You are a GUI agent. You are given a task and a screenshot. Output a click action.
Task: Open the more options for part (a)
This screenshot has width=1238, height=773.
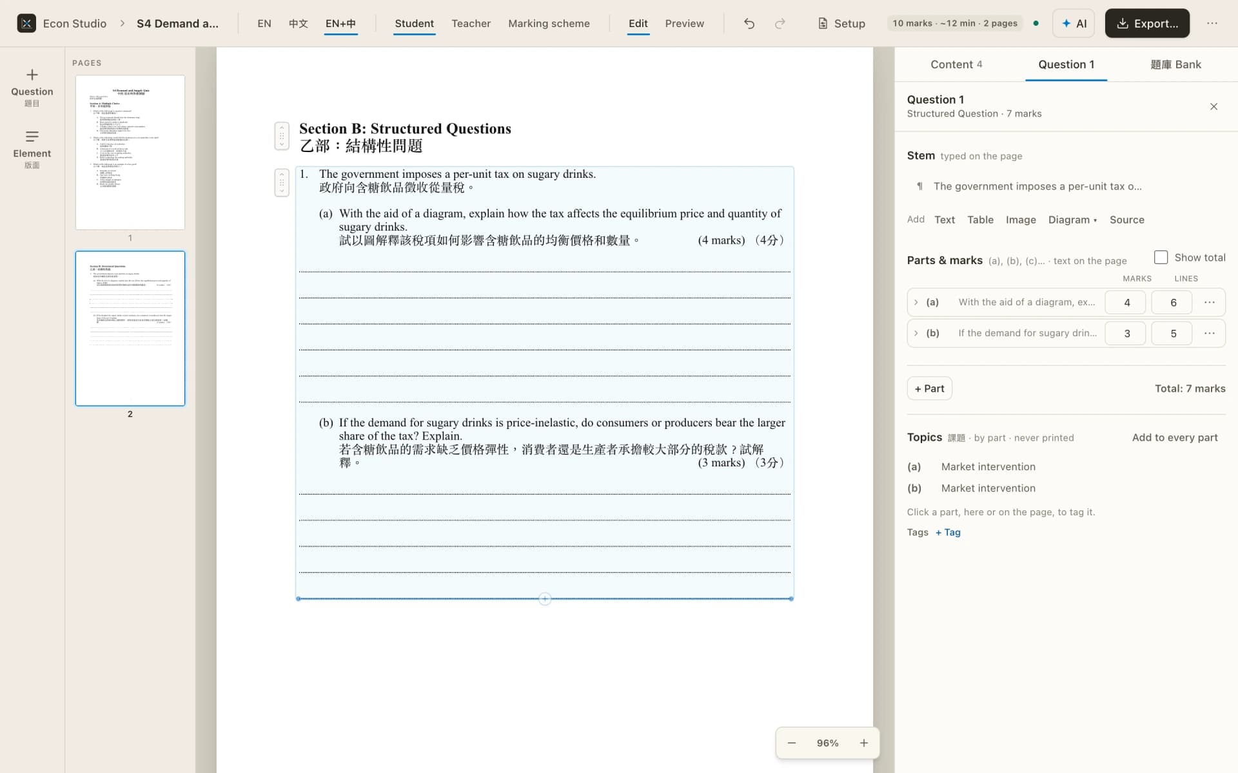[1209, 302]
